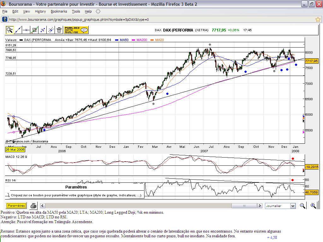Open the chart indicators tool
323x242 pixels.
click(x=34, y=30)
